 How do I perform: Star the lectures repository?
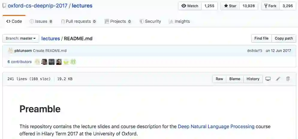pyautogui.click(x=230, y=6)
